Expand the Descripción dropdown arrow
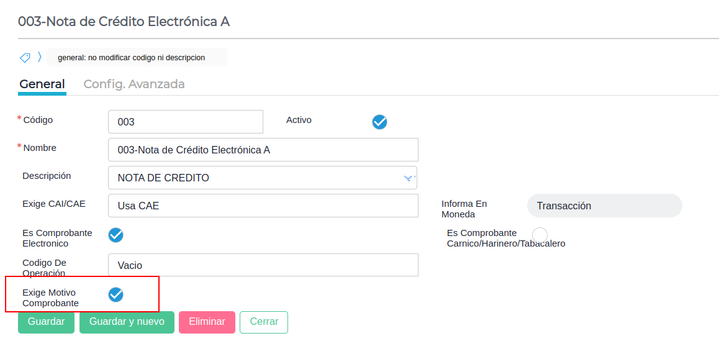 click(409, 178)
